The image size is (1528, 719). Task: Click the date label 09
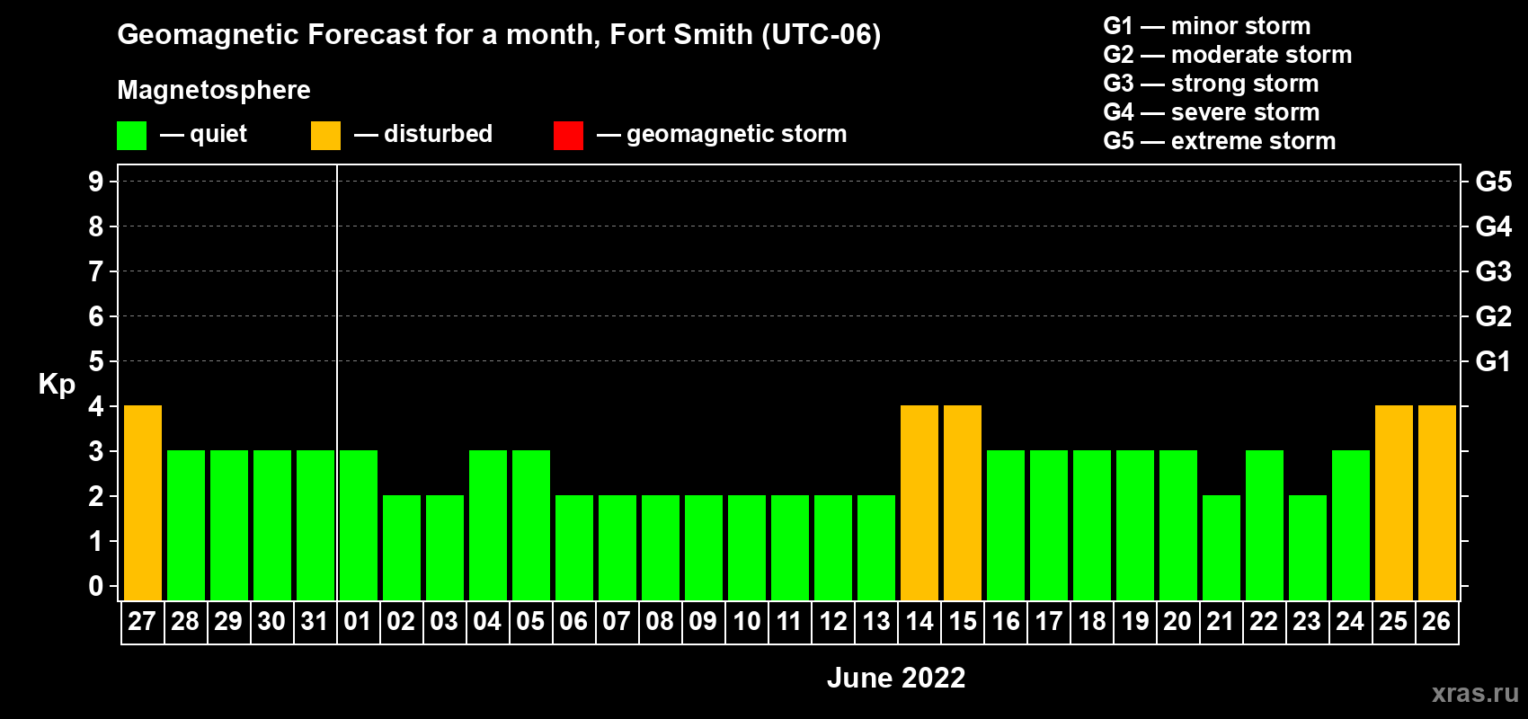pos(703,621)
